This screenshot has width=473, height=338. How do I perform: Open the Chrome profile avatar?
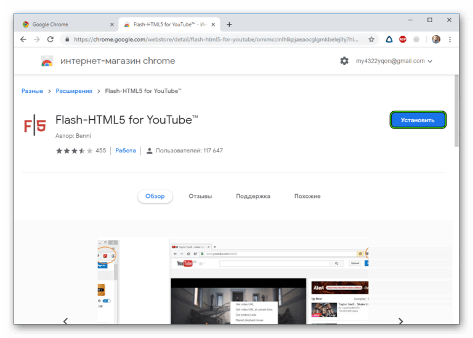click(436, 39)
